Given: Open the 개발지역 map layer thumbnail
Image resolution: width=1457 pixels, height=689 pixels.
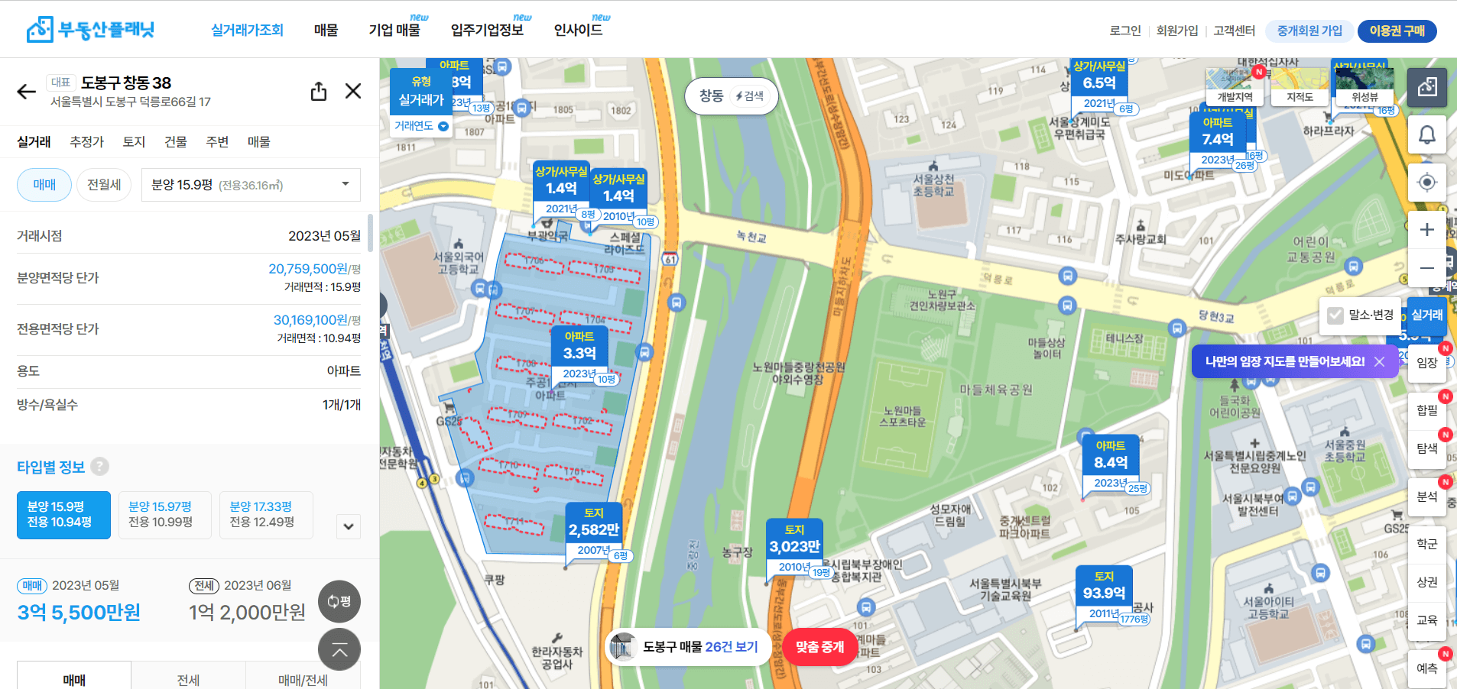Looking at the screenshot, I should point(1235,86).
